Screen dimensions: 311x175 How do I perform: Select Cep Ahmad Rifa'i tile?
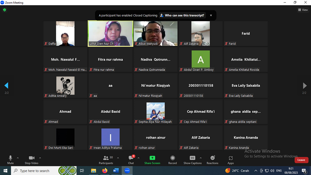coord(200,112)
